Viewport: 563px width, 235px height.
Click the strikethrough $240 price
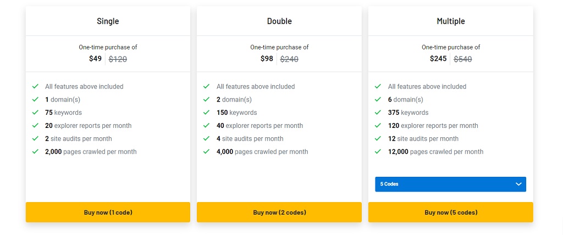pos(289,59)
